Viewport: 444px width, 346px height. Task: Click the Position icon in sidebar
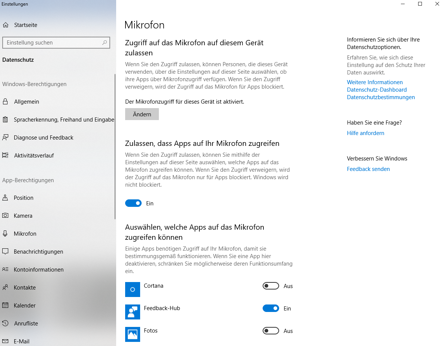pos(5,198)
